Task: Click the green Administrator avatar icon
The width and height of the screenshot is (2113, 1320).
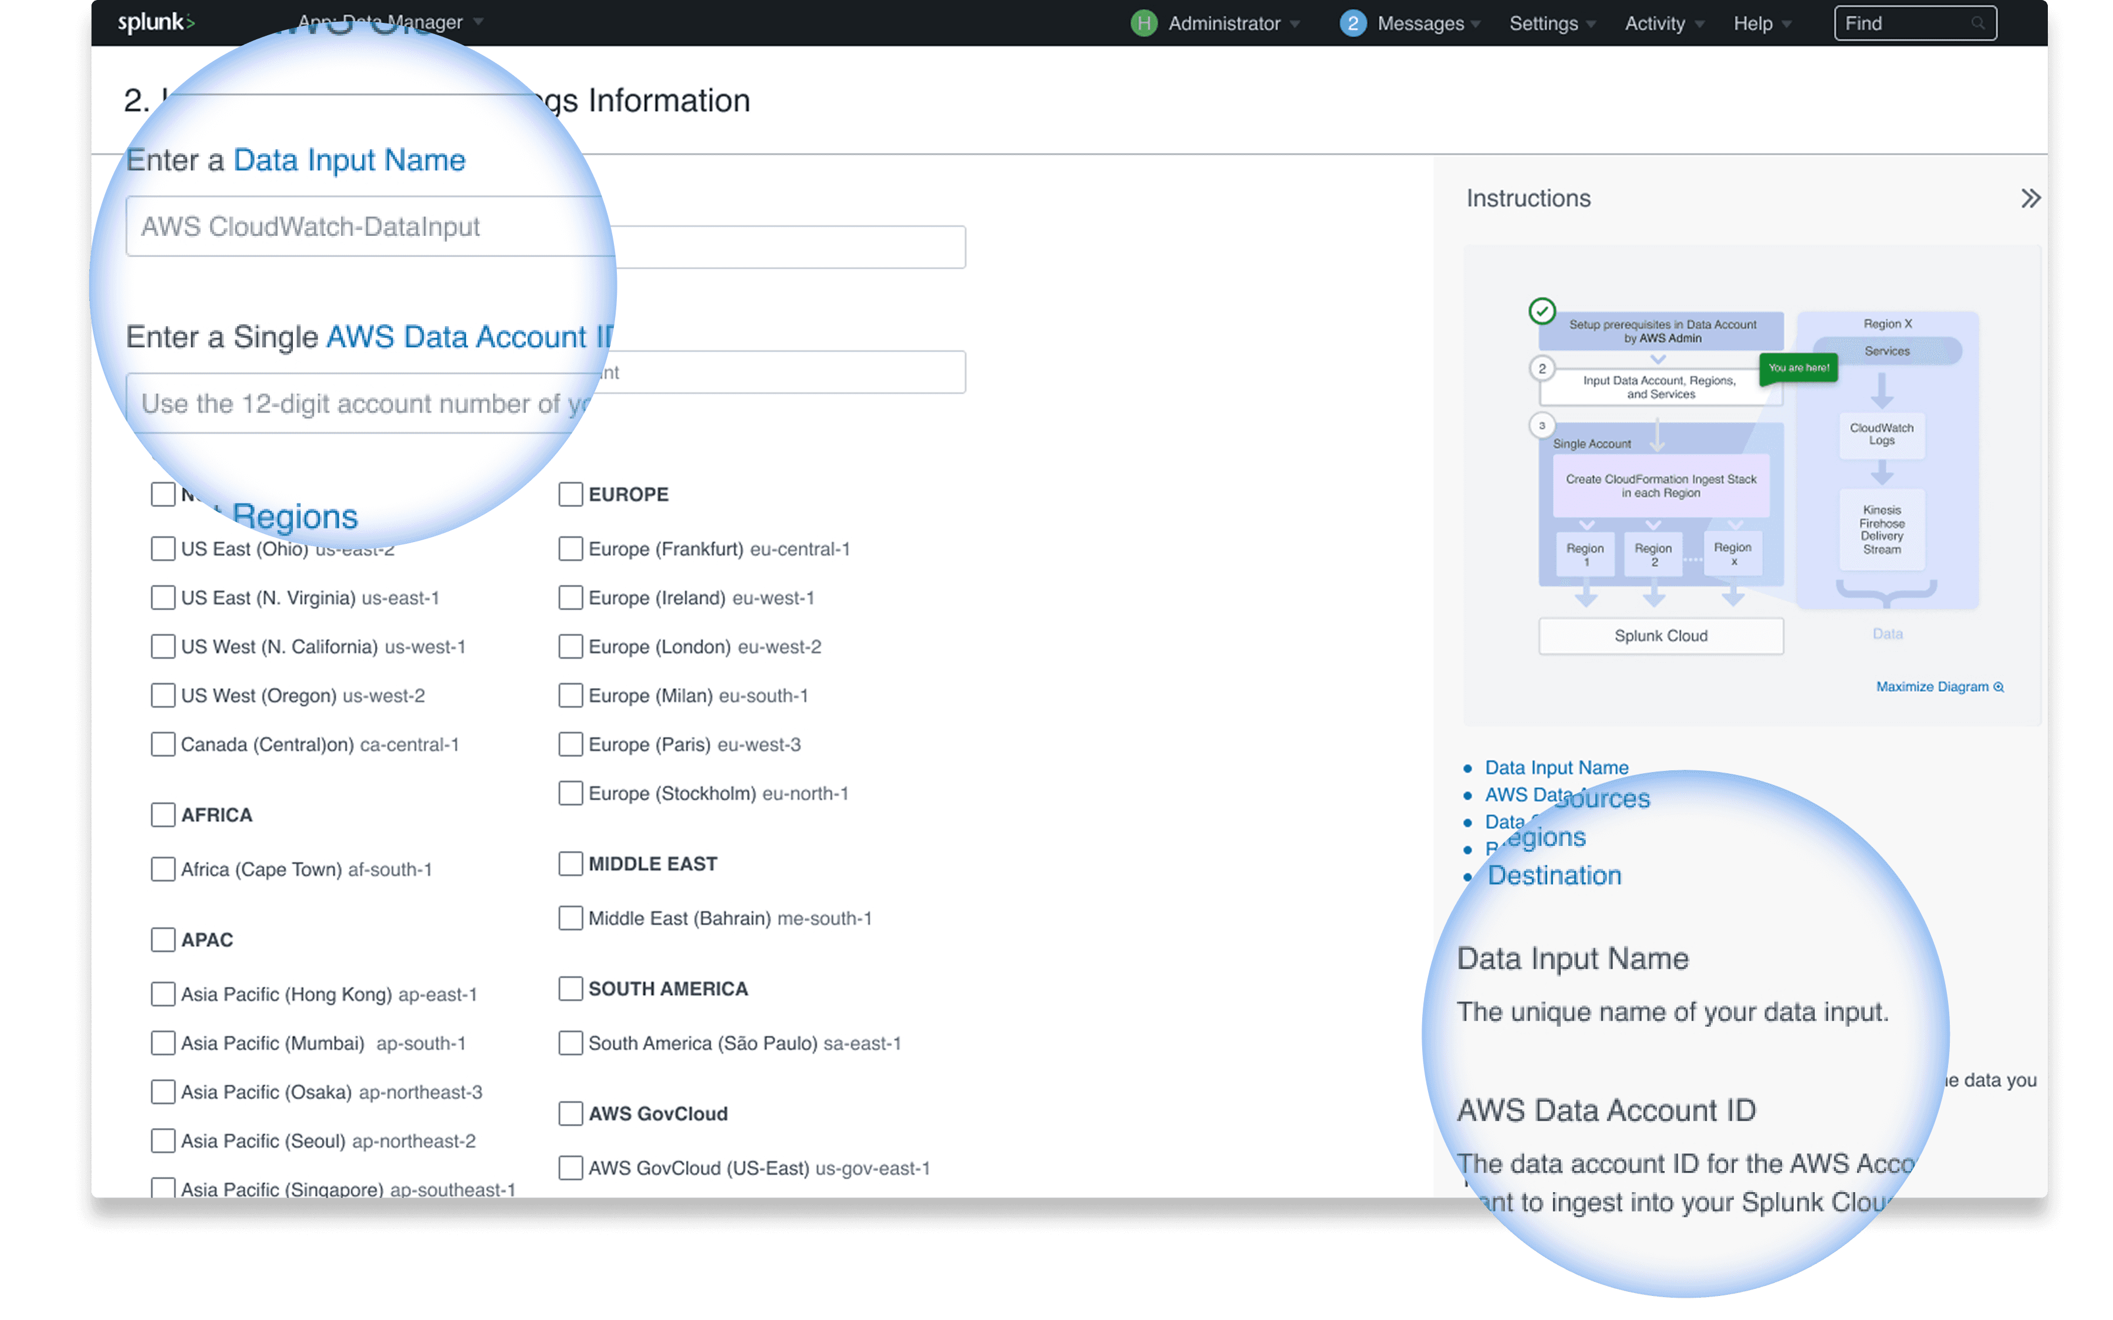Action: [1143, 23]
